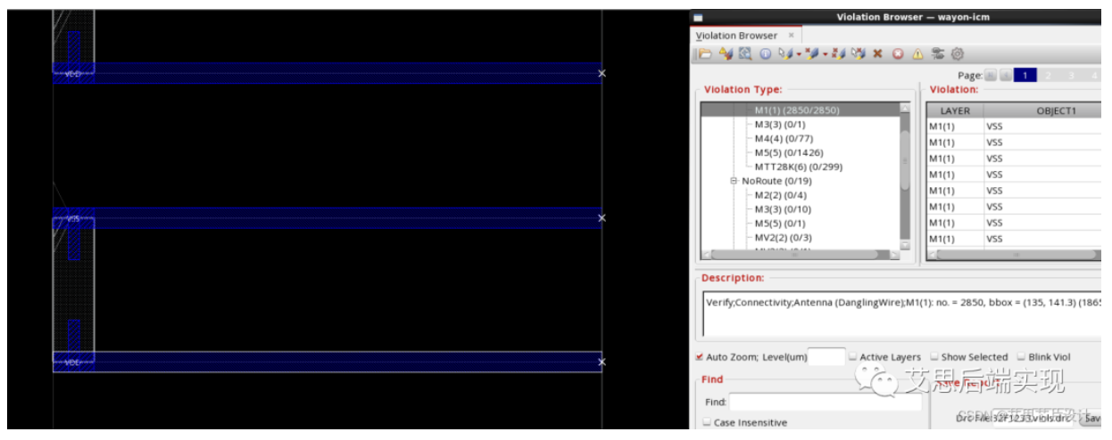Click the LAYER column header
The image size is (1112, 440).
[955, 111]
